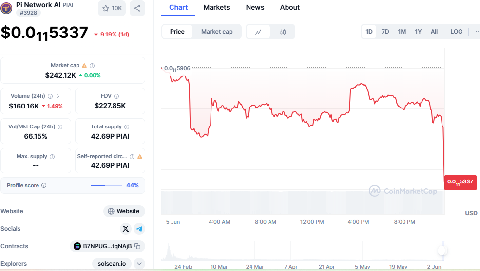Screen dimensions: 480x271
Task: Show Market cap info tooltip icon
Action: click(x=92, y=65)
